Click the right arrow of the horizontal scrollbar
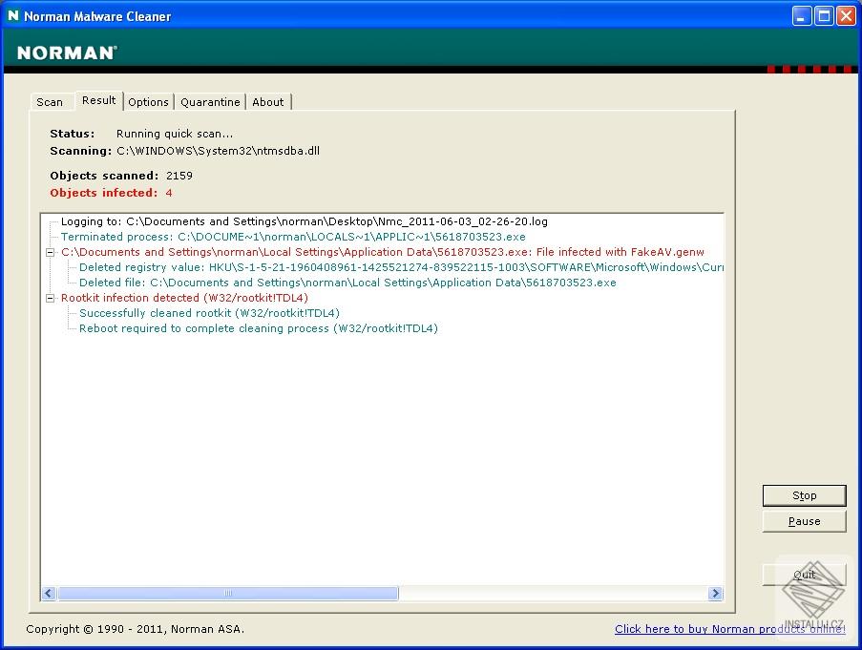Image resolution: width=862 pixels, height=650 pixels. (x=715, y=594)
